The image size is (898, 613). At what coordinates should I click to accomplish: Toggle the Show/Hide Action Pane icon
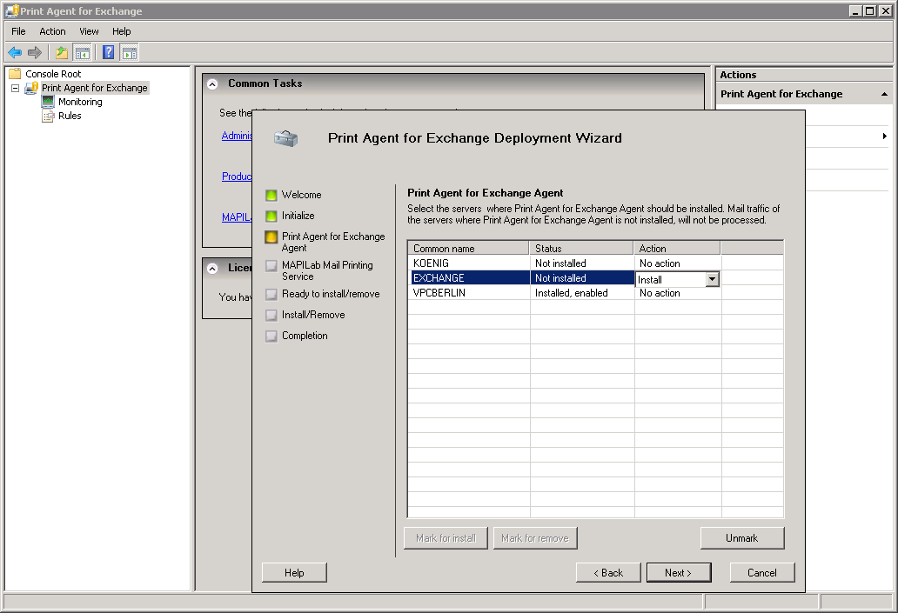130,53
